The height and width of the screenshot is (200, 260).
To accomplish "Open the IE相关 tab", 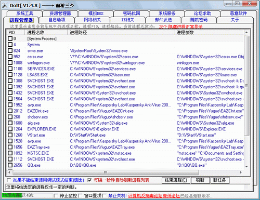I will click(x=128, y=20).
